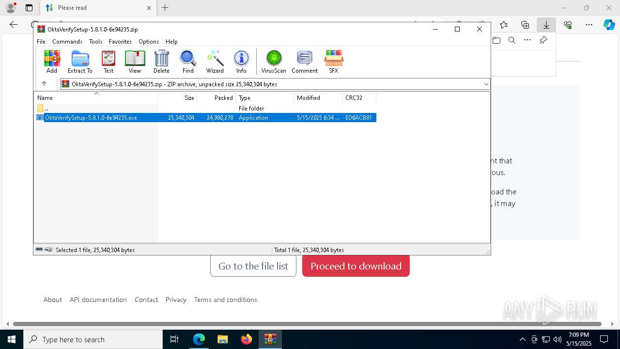Viewport: 620px width, 349px height.
Task: Sort by Type column header
Action: pos(265,97)
